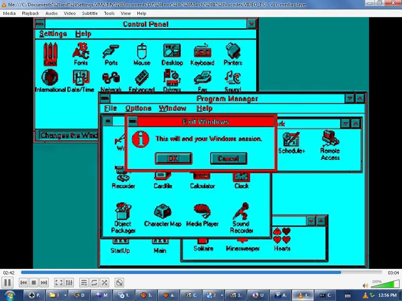Skip to previous media in VLC
This screenshot has width=402, height=301.
[x=23, y=283]
